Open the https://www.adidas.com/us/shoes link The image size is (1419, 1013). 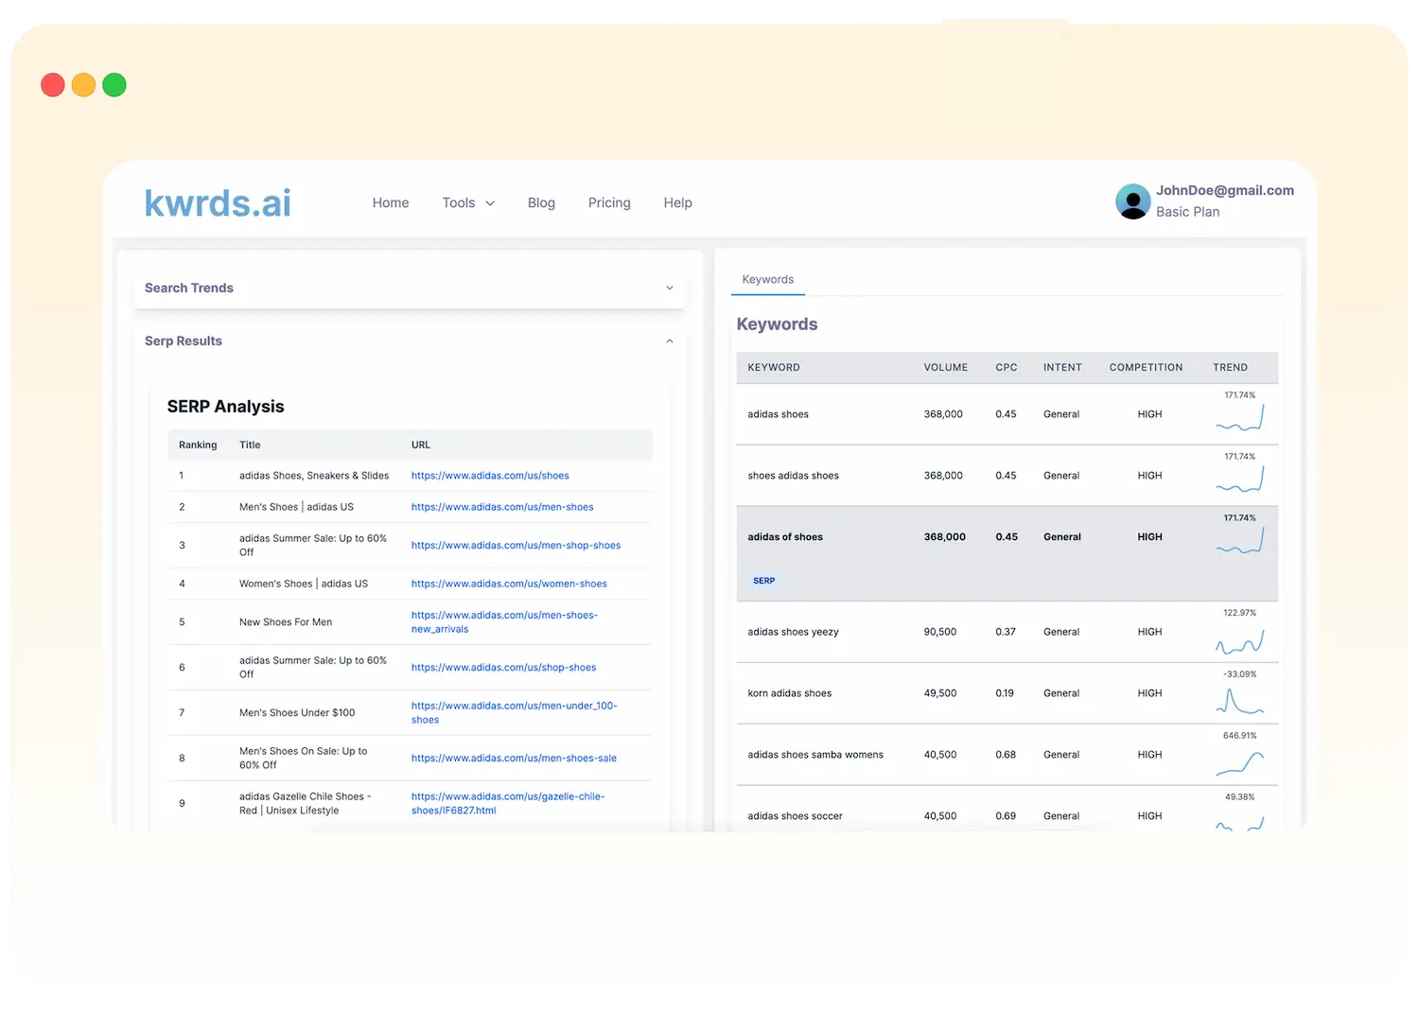click(x=490, y=475)
